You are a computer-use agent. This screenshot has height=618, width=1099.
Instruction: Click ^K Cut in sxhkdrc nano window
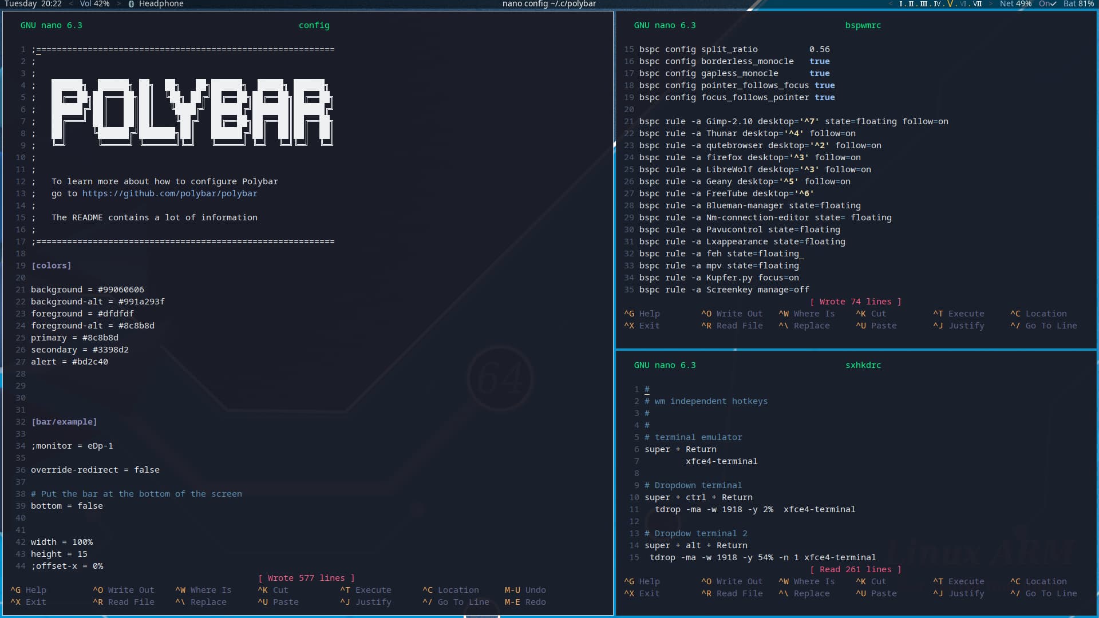pos(871,581)
